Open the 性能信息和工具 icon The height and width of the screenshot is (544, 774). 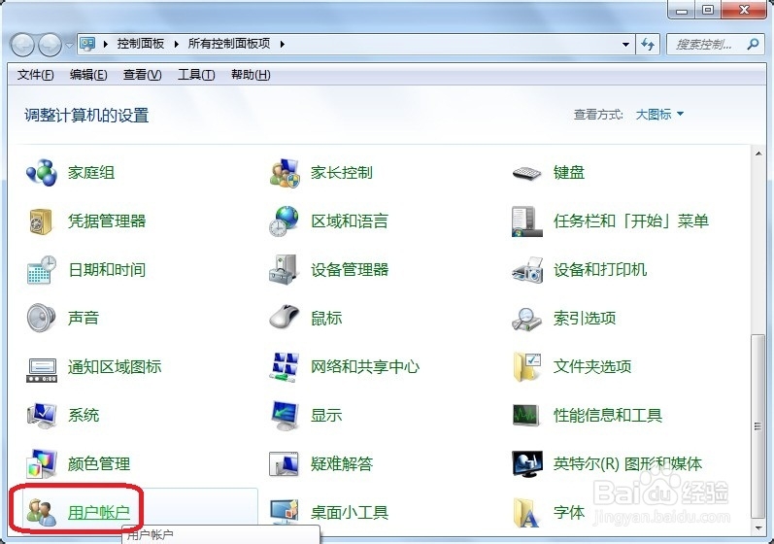(525, 415)
